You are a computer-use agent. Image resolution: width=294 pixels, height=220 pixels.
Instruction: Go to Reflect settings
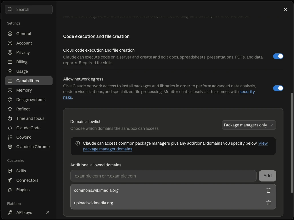29,109
